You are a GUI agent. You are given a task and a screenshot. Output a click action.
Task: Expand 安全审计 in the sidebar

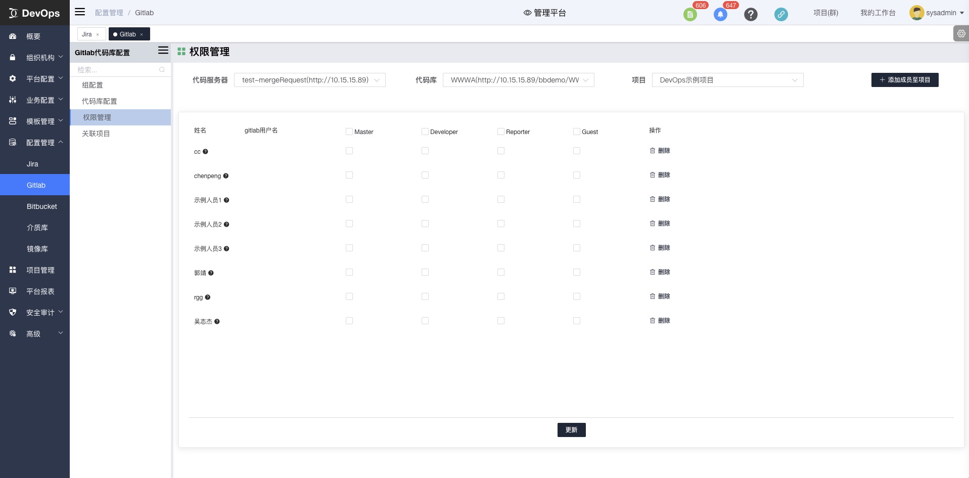pos(35,313)
